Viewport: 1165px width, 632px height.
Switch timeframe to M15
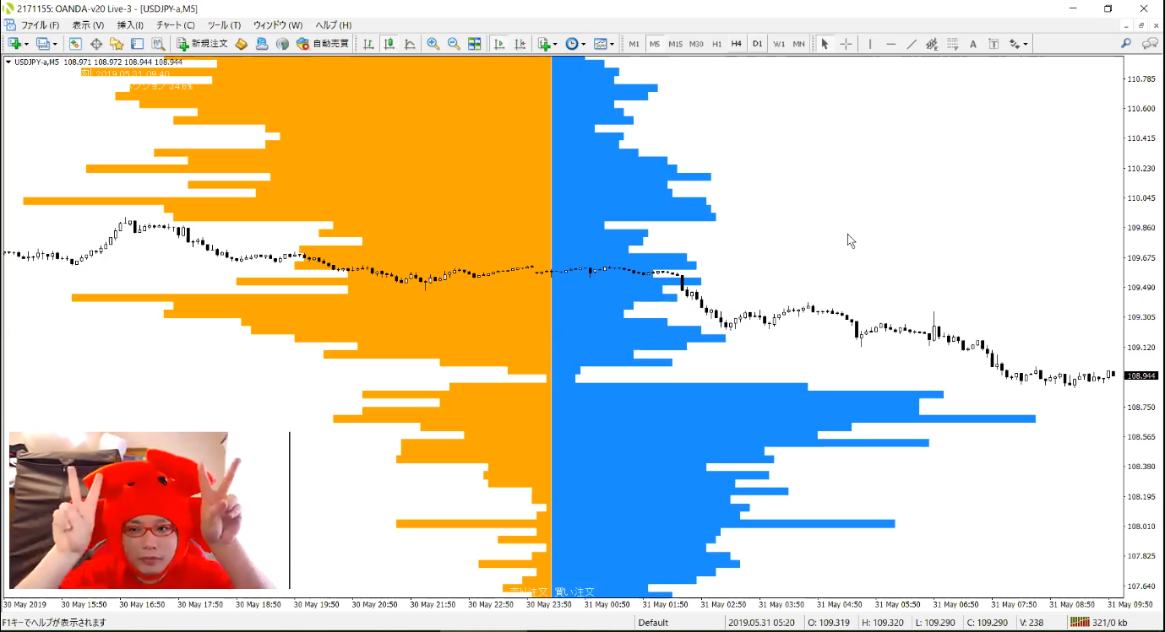[x=675, y=44]
